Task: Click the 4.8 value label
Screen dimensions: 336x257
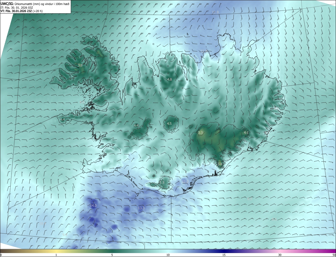Action: click(x=169, y=79)
